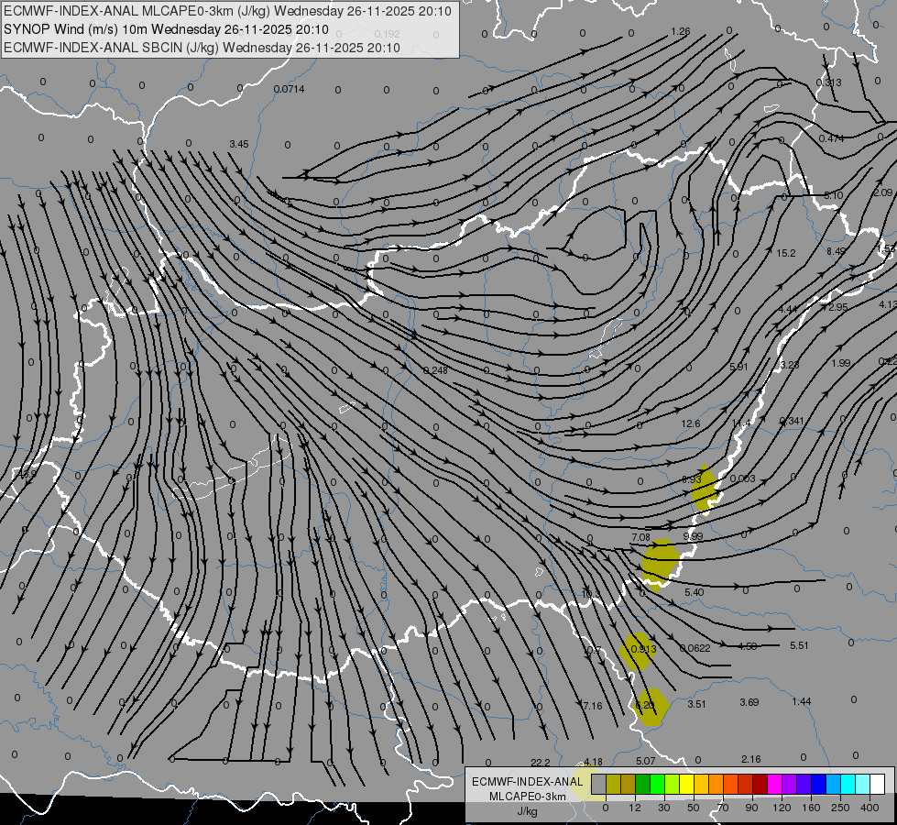Select the legend tick label '400'

coord(870,808)
